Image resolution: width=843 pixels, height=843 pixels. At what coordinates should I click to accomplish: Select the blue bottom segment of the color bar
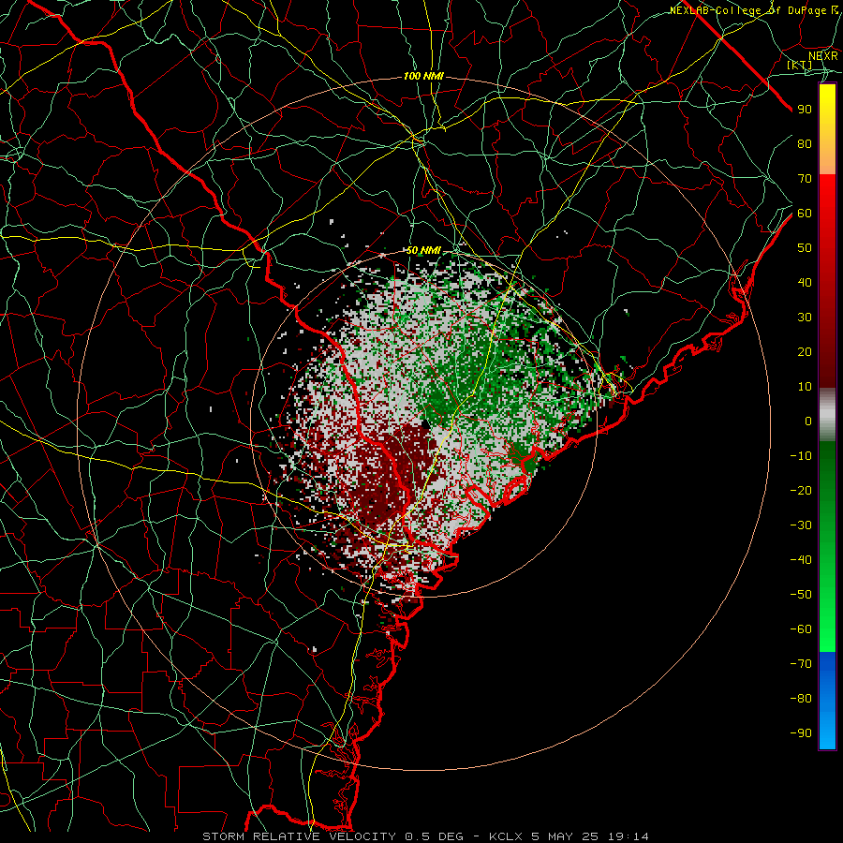(827, 701)
